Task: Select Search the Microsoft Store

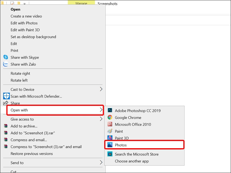Action: click(x=137, y=154)
